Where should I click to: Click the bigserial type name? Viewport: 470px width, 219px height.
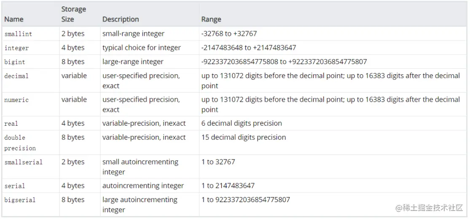tap(20, 200)
